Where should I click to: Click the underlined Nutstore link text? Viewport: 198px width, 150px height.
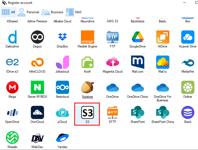tap(88, 97)
